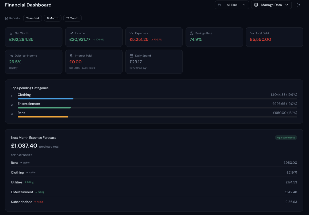Click the green Entertainment spending bar

tap(44, 107)
